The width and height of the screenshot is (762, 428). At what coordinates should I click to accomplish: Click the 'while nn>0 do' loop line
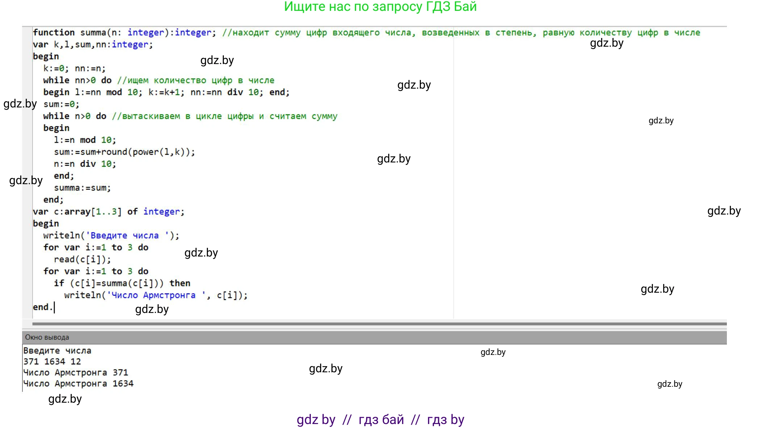[77, 80]
